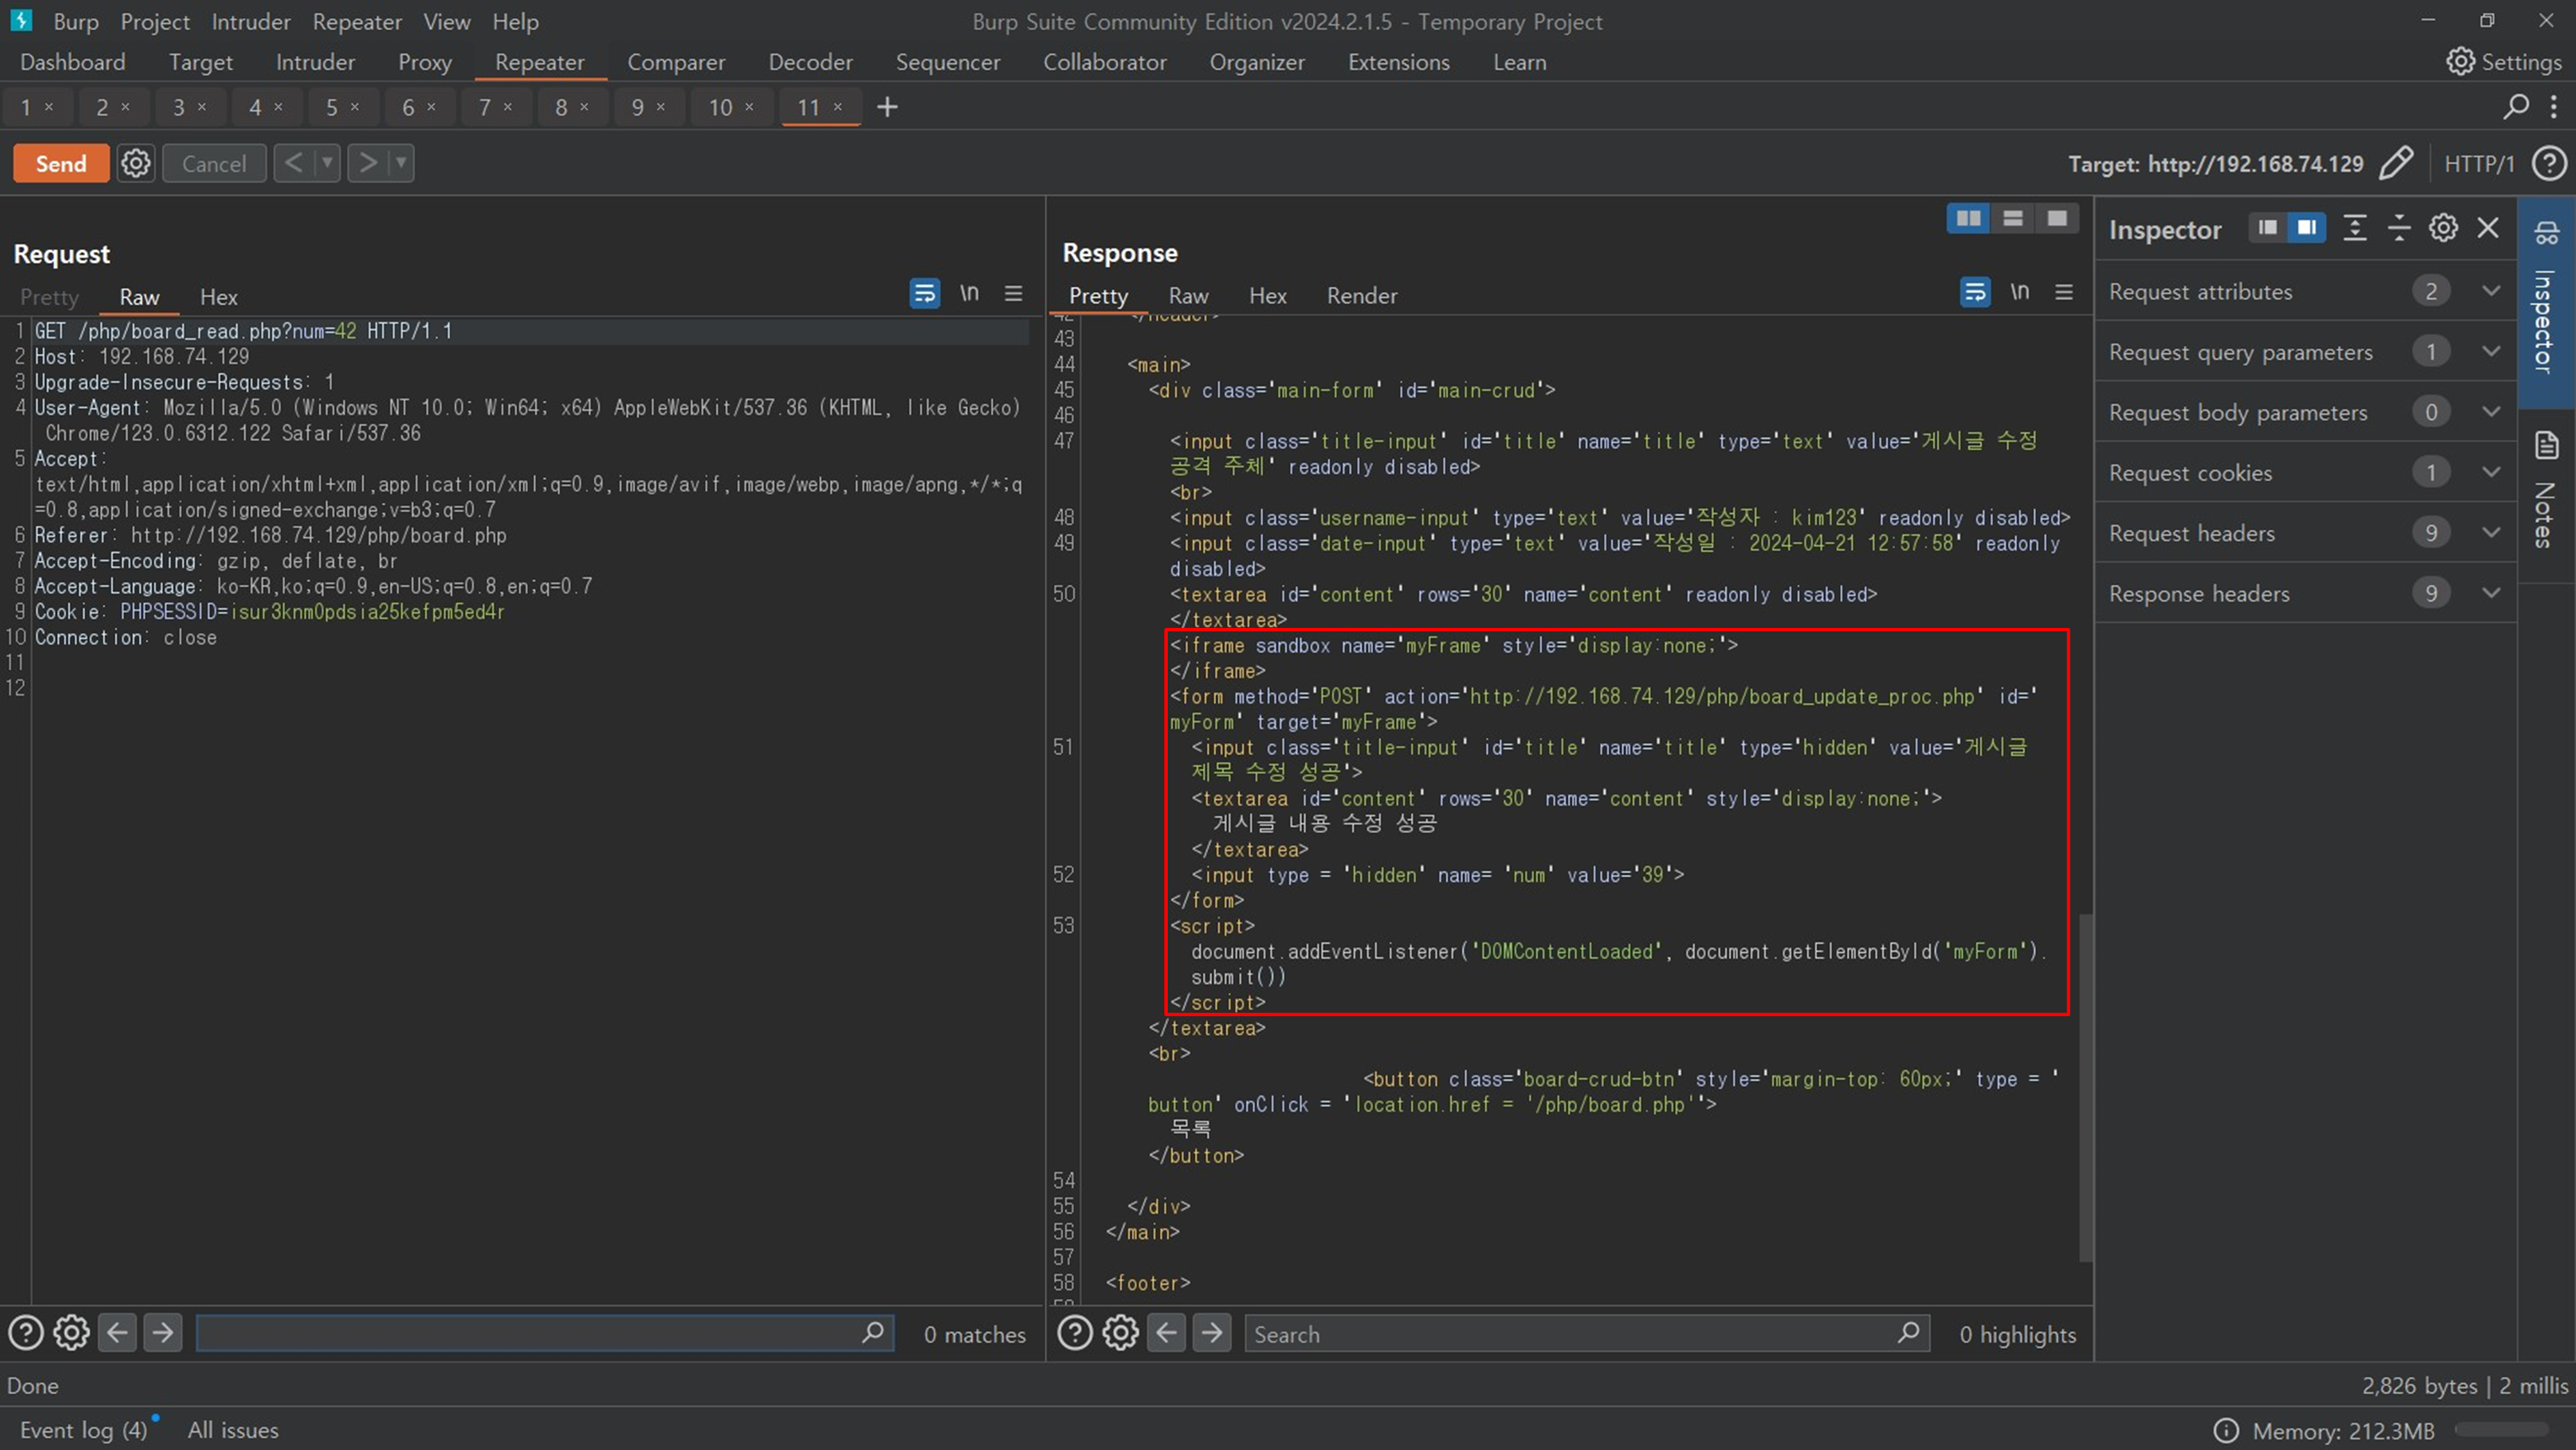Open Repeater send settings gear icon

pyautogui.click(x=136, y=163)
